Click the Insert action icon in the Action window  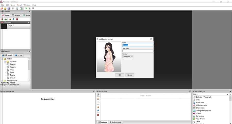click(98, 95)
